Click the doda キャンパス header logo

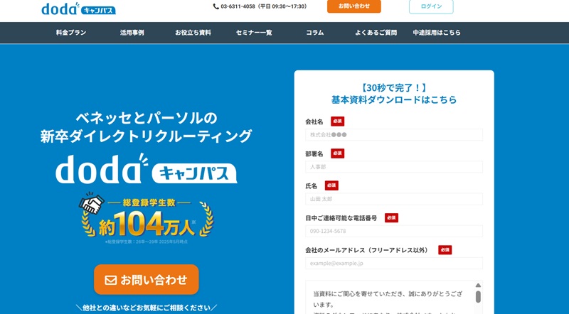click(x=78, y=9)
